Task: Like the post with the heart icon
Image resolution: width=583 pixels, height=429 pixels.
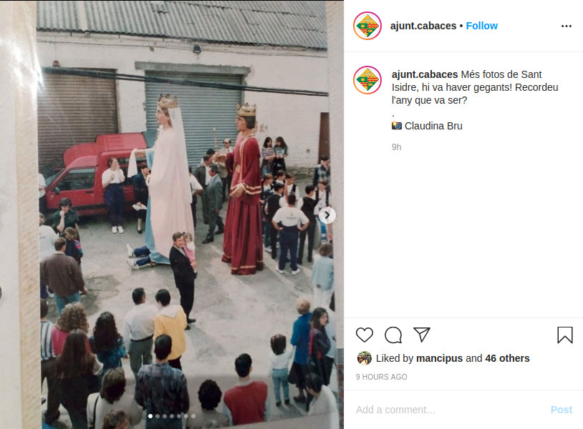Action: coord(365,335)
